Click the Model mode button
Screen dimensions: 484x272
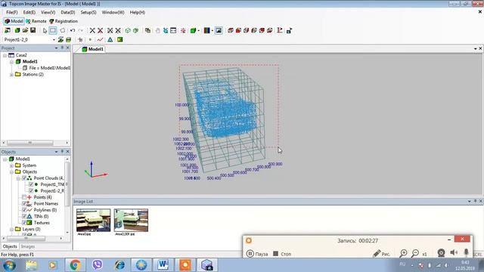[x=14, y=21]
